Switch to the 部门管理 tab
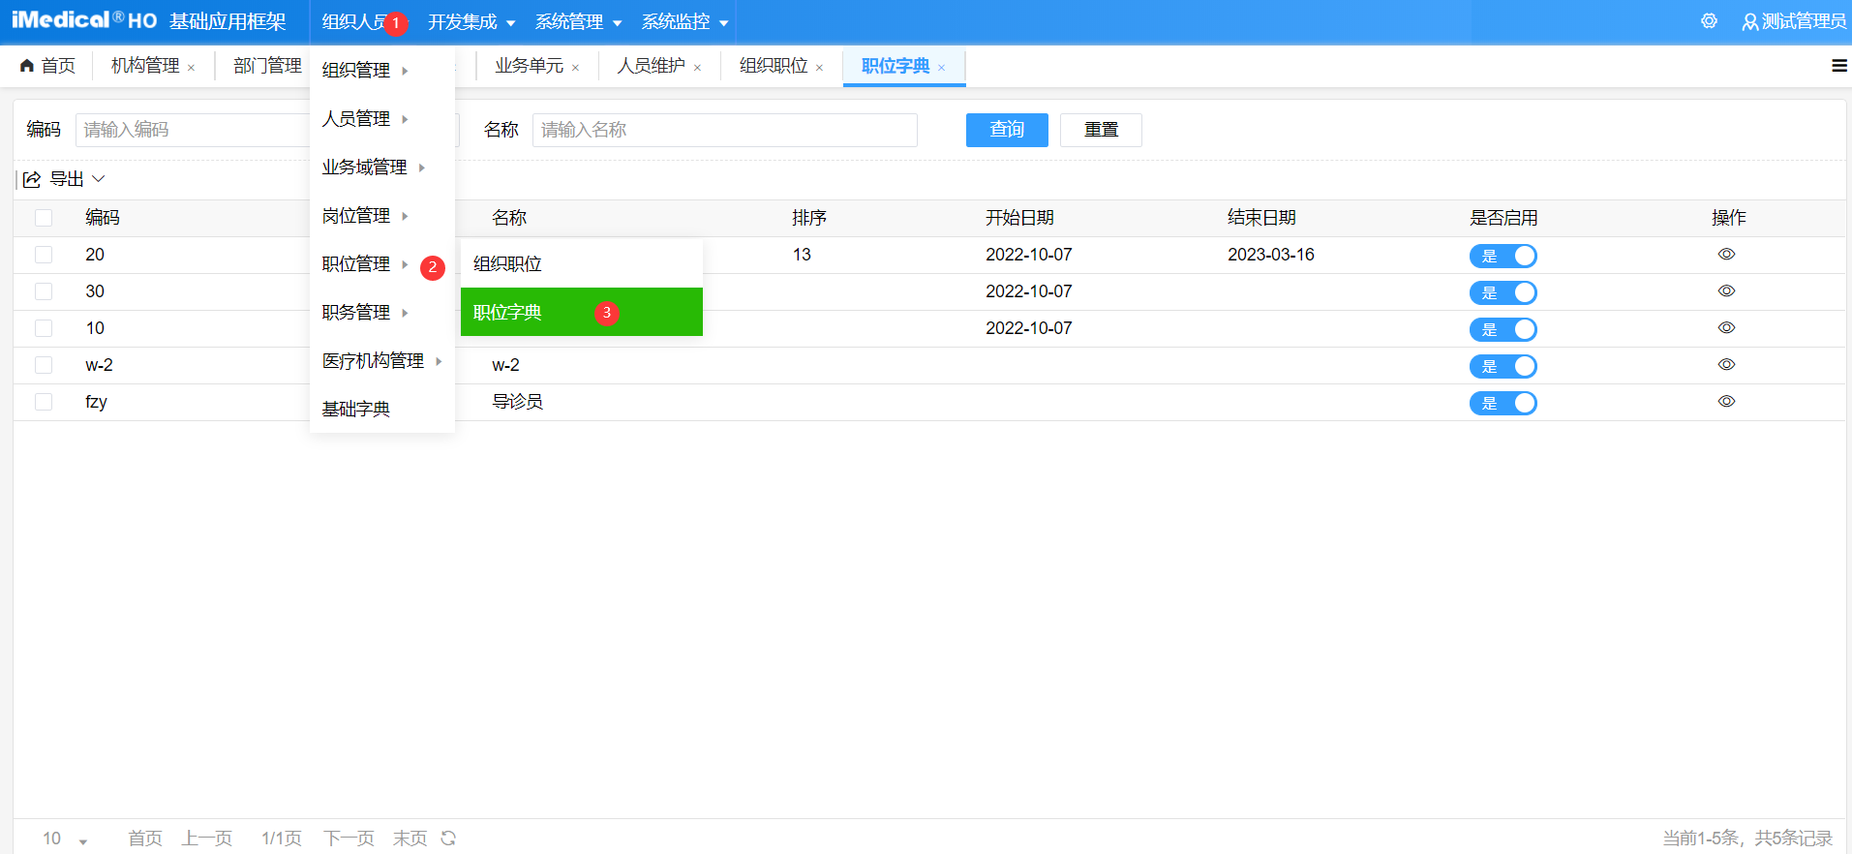This screenshot has width=1852, height=854. pos(267,66)
